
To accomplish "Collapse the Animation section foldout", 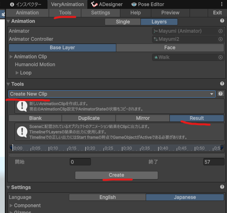I will (8, 21).
